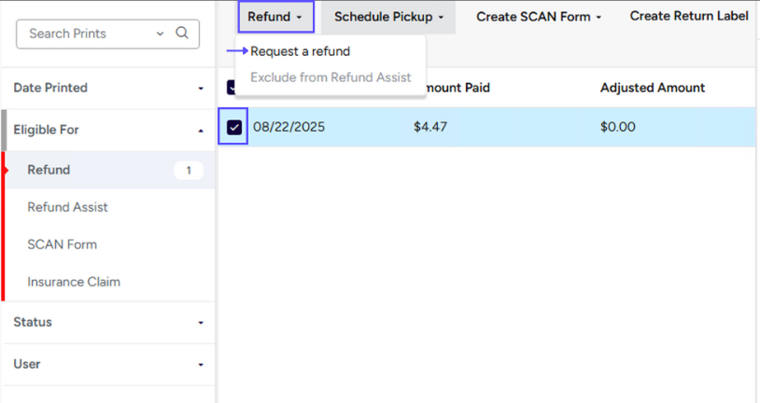Screen dimensions: 760x403
Task: Select the Refund Assist filter
Action: pos(67,207)
